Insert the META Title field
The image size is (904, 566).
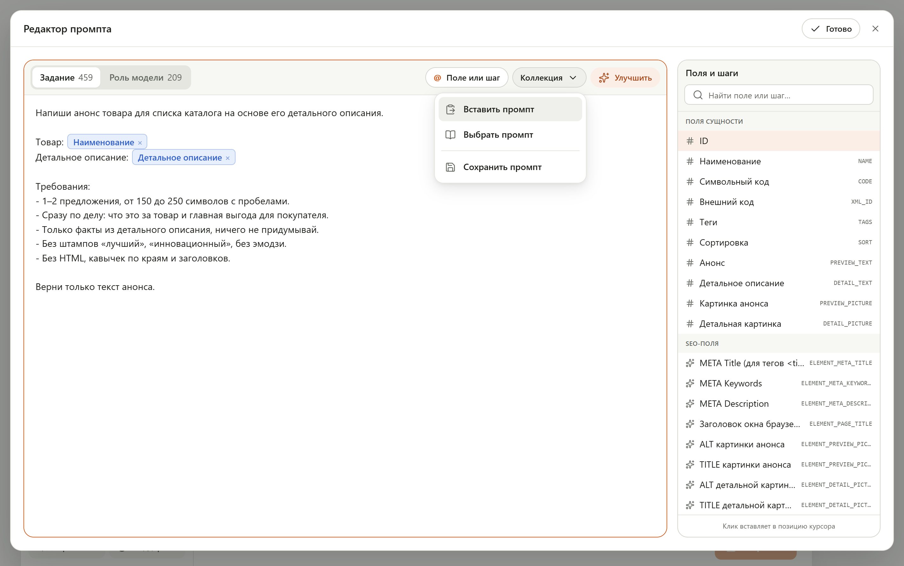779,363
